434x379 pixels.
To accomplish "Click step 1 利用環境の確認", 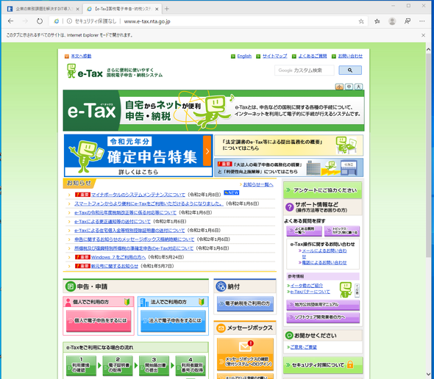I will (x=81, y=366).
